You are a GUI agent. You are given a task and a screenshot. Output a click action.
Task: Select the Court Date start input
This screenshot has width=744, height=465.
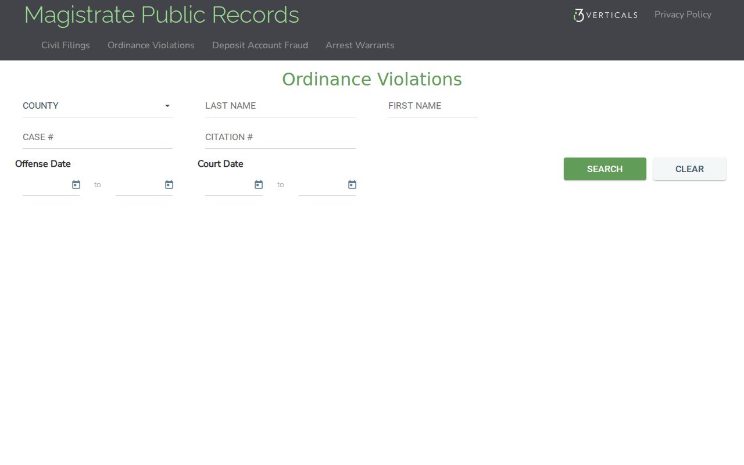[228, 185]
